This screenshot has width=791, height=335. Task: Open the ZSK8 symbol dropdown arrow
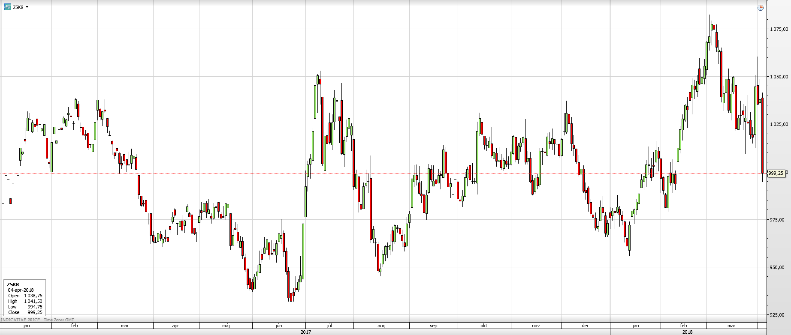pos(27,7)
